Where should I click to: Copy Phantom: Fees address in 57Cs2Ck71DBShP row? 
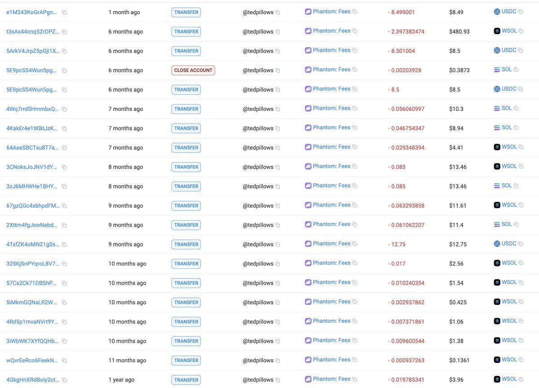coord(355,283)
